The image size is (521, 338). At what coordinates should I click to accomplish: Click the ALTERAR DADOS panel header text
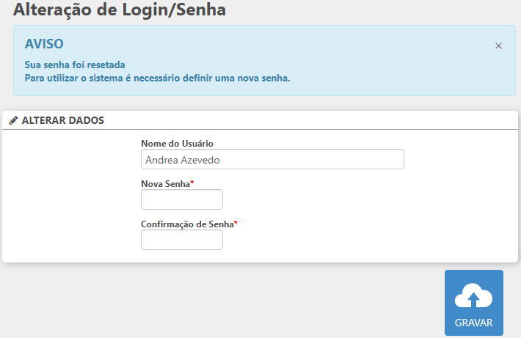coord(62,120)
